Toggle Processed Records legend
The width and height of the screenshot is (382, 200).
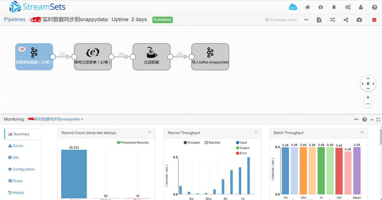[132, 143]
